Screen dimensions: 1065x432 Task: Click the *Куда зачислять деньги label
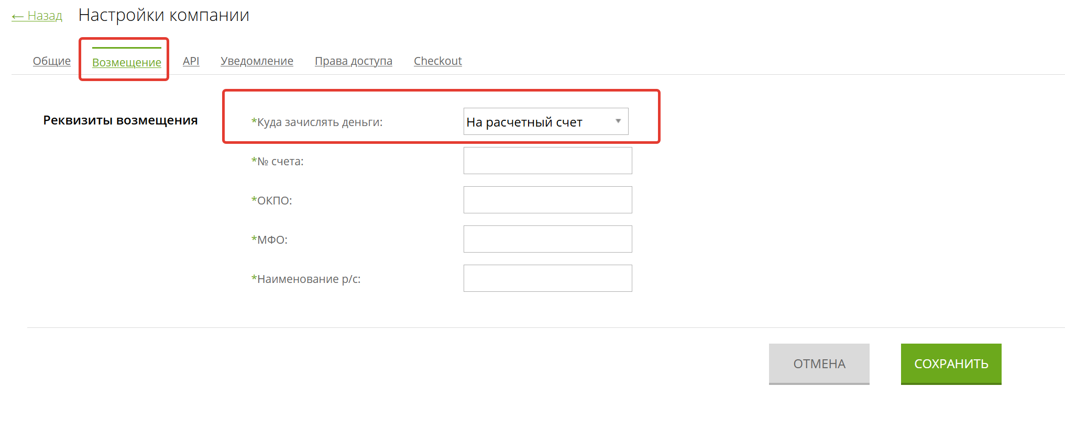click(317, 122)
